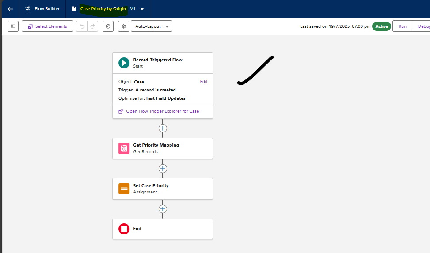Click the circle-slash icon in the toolbar
The width and height of the screenshot is (430, 253).
pos(108,26)
